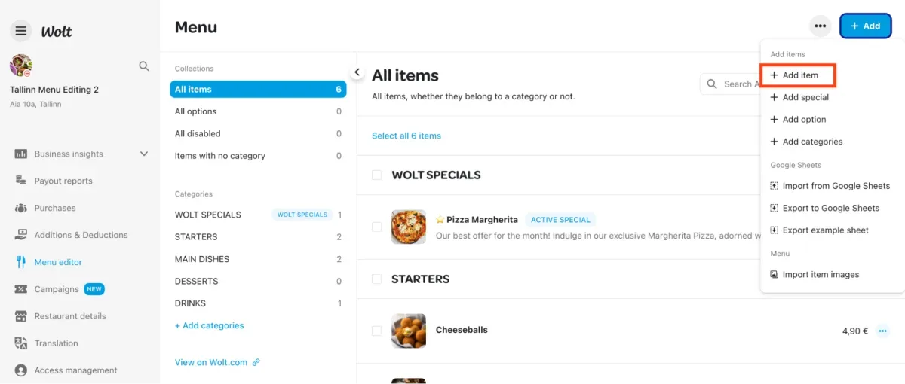Viewport: 905px width, 384px height.
Task: Click the blue Add button
Action: tap(866, 26)
